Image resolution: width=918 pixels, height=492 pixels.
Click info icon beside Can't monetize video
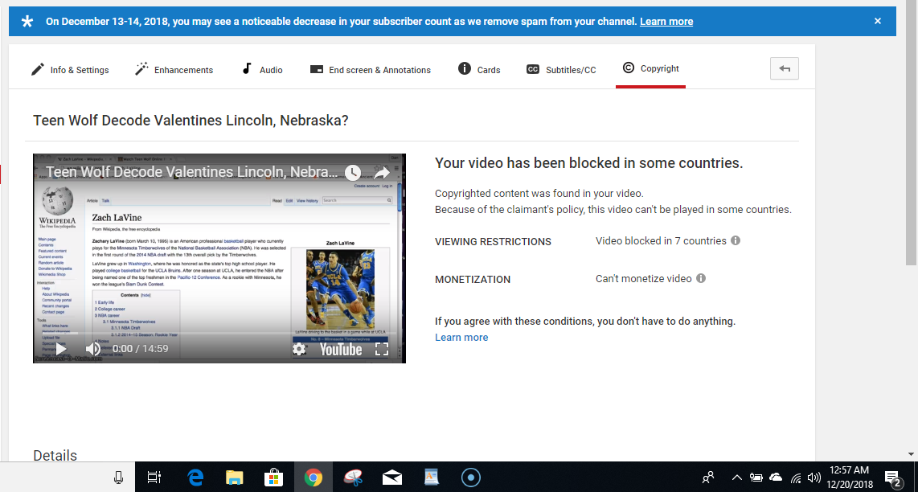(701, 278)
